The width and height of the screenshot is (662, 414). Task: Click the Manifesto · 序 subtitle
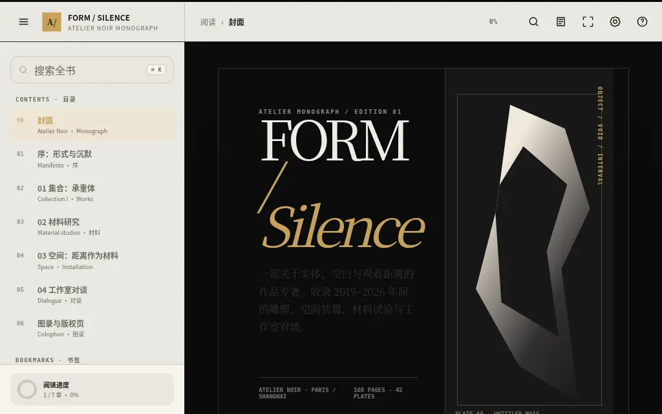[x=58, y=165]
